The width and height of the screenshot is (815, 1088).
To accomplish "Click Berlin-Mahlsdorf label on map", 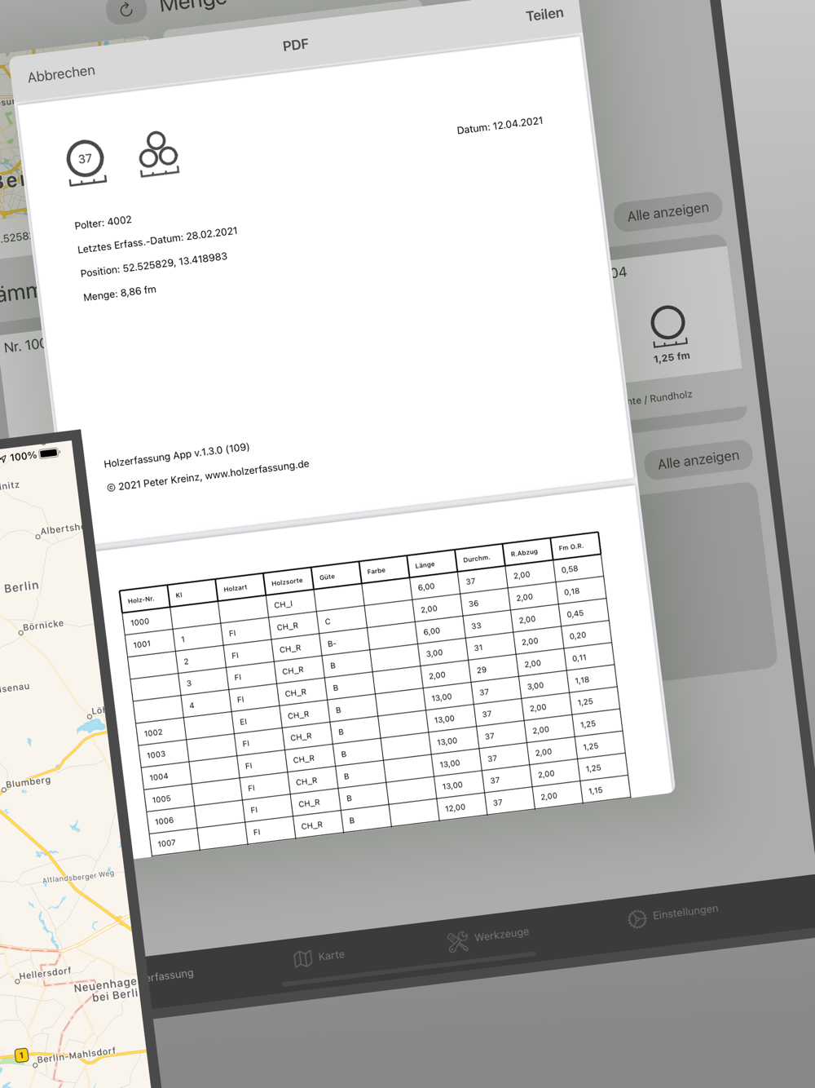I will 76,1055.
